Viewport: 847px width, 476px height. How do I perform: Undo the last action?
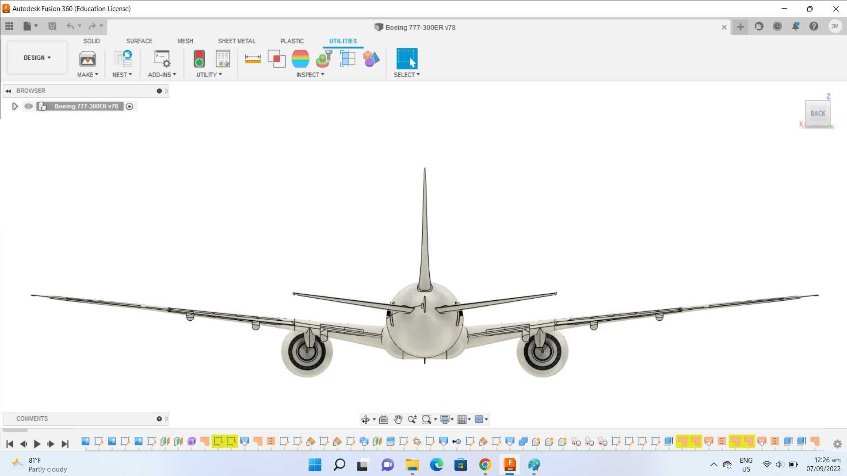pos(70,27)
